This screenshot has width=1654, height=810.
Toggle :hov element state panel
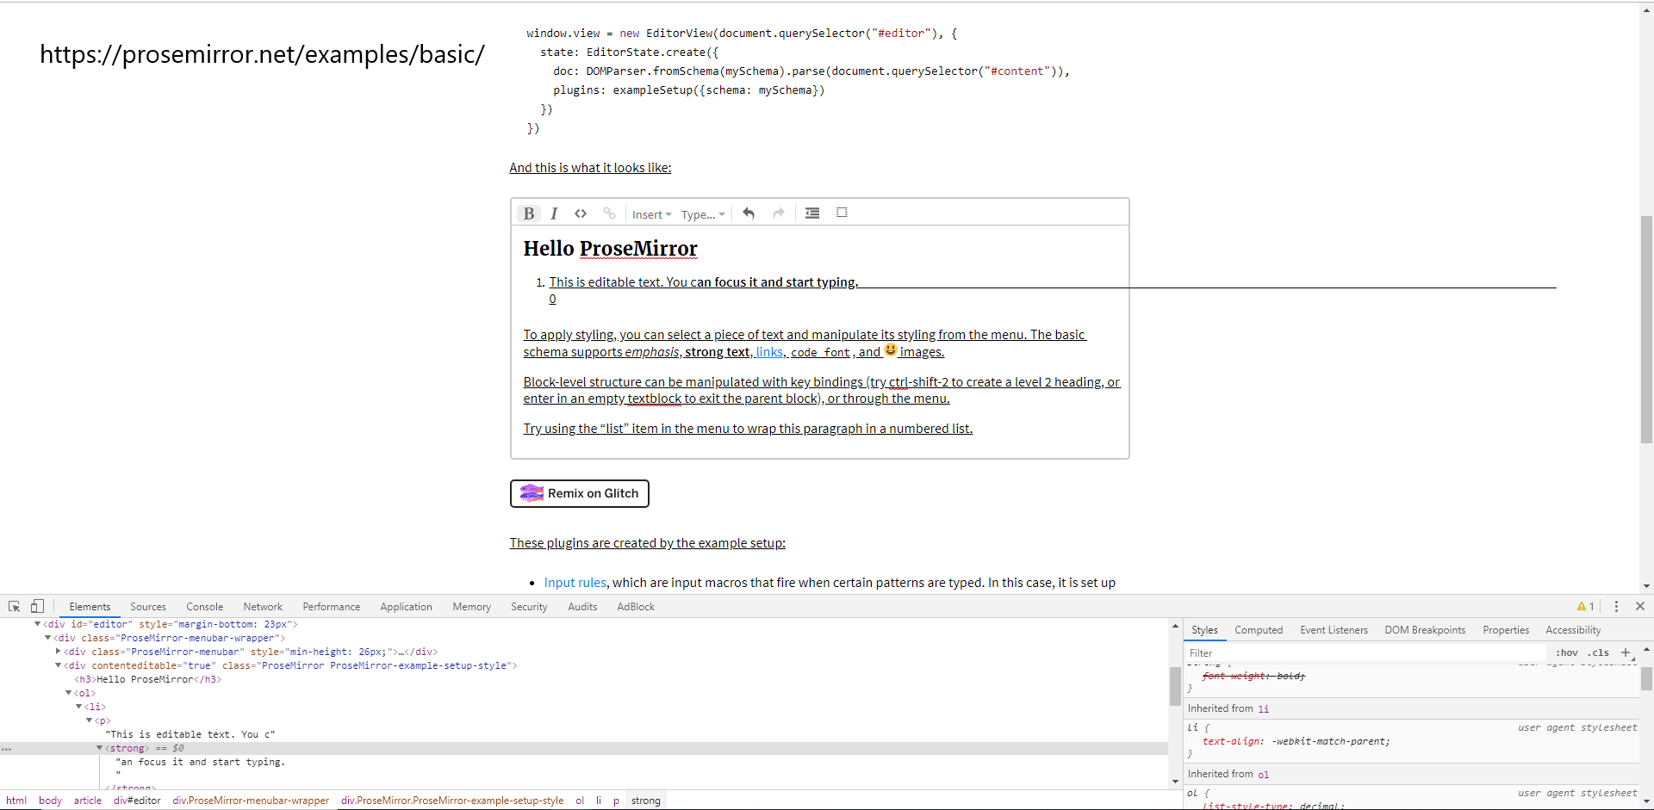[x=1567, y=653]
